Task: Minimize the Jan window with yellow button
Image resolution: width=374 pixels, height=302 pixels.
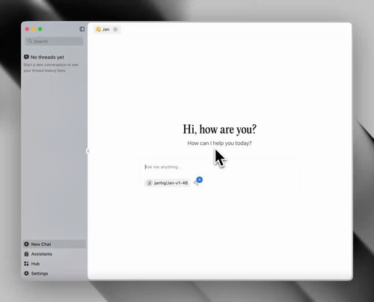Action: [x=34, y=29]
